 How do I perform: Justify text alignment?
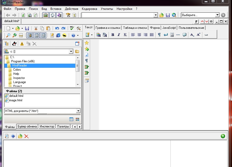click(x=152, y=35)
